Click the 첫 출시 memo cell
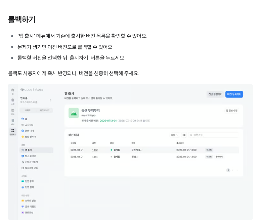Viewport: 253px width, 222px height. 135,157
